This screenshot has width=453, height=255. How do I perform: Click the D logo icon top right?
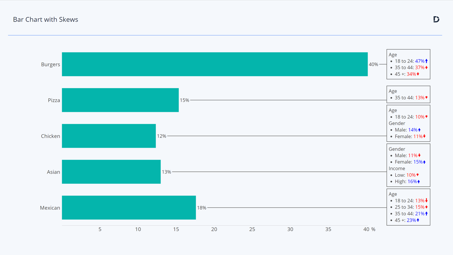(436, 19)
